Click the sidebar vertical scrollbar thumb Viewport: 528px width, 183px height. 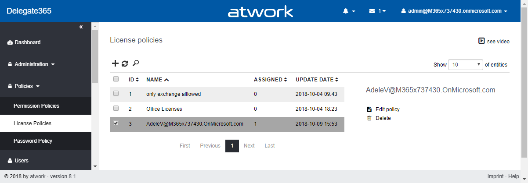coord(95,57)
